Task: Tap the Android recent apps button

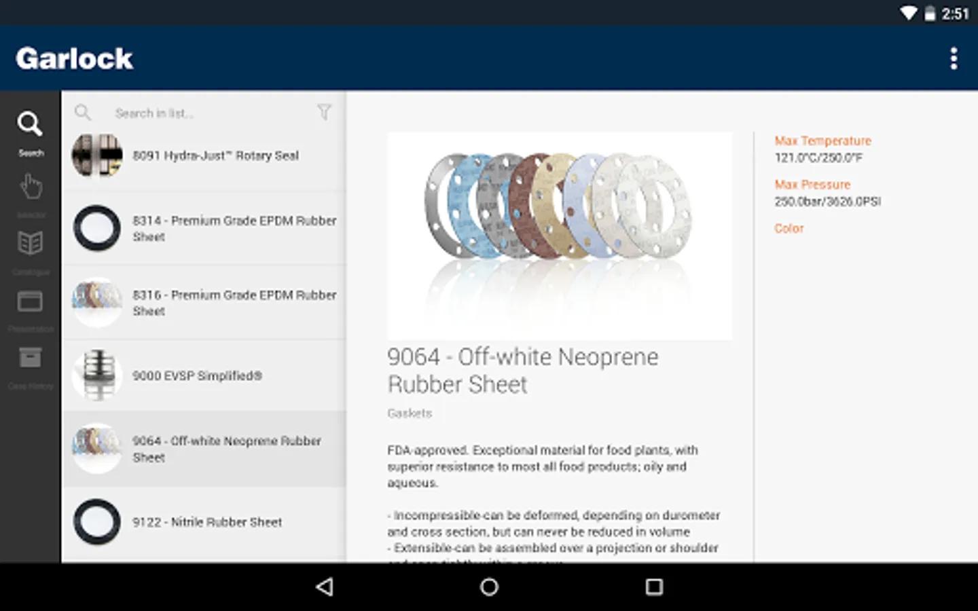Action: 653,587
